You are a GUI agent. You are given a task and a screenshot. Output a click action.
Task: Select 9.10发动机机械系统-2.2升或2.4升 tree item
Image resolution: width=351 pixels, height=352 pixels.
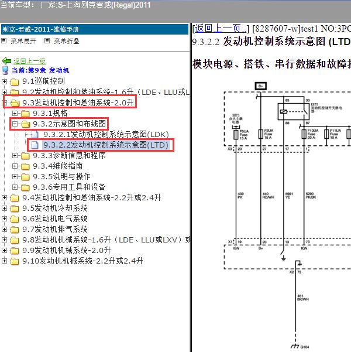82,261
